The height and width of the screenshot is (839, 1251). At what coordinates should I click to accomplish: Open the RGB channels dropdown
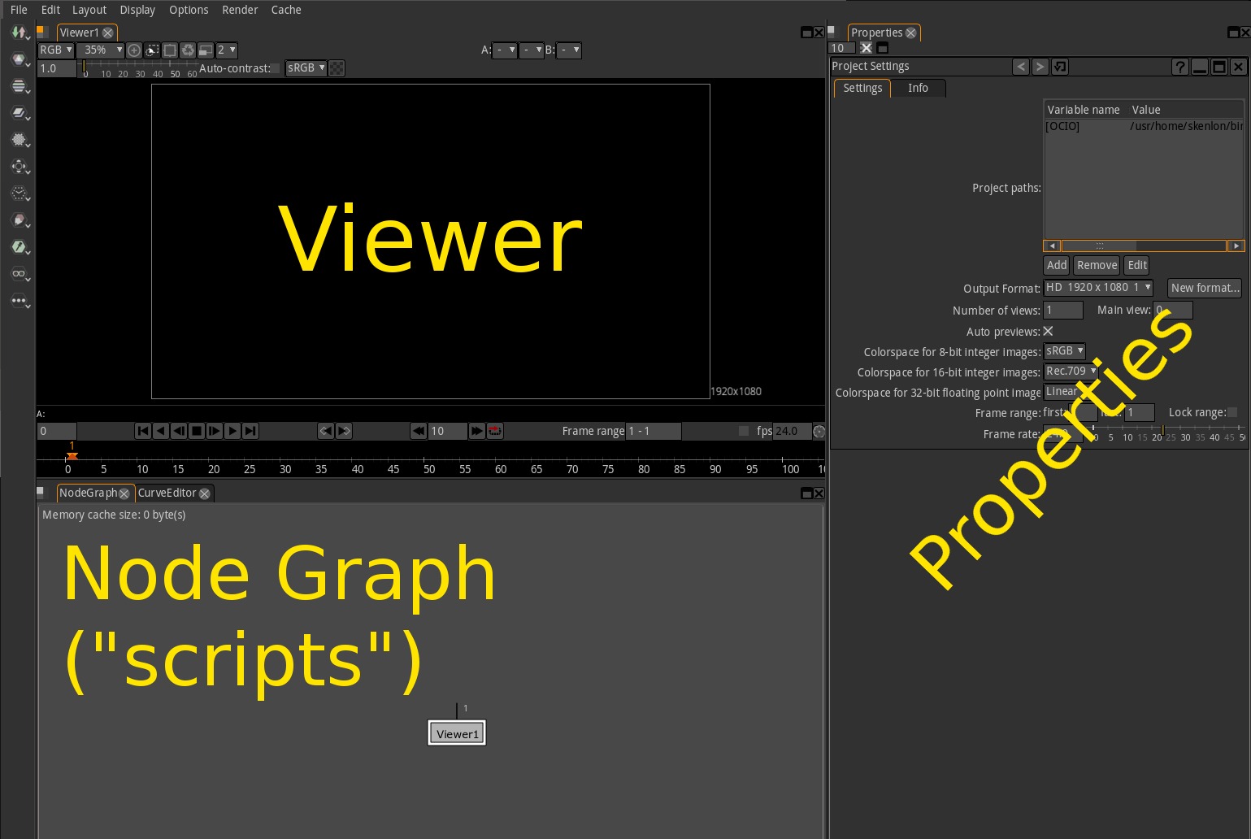click(x=56, y=50)
